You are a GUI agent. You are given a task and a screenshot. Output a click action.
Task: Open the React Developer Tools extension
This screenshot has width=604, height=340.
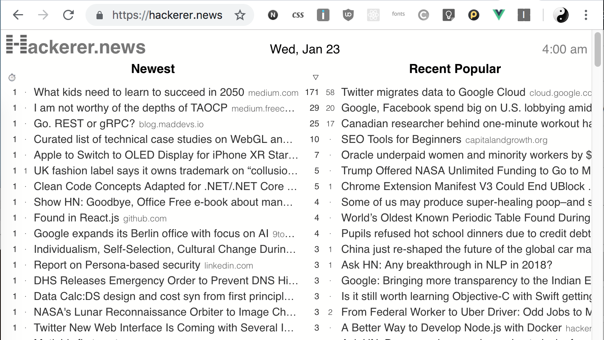pyautogui.click(x=373, y=15)
